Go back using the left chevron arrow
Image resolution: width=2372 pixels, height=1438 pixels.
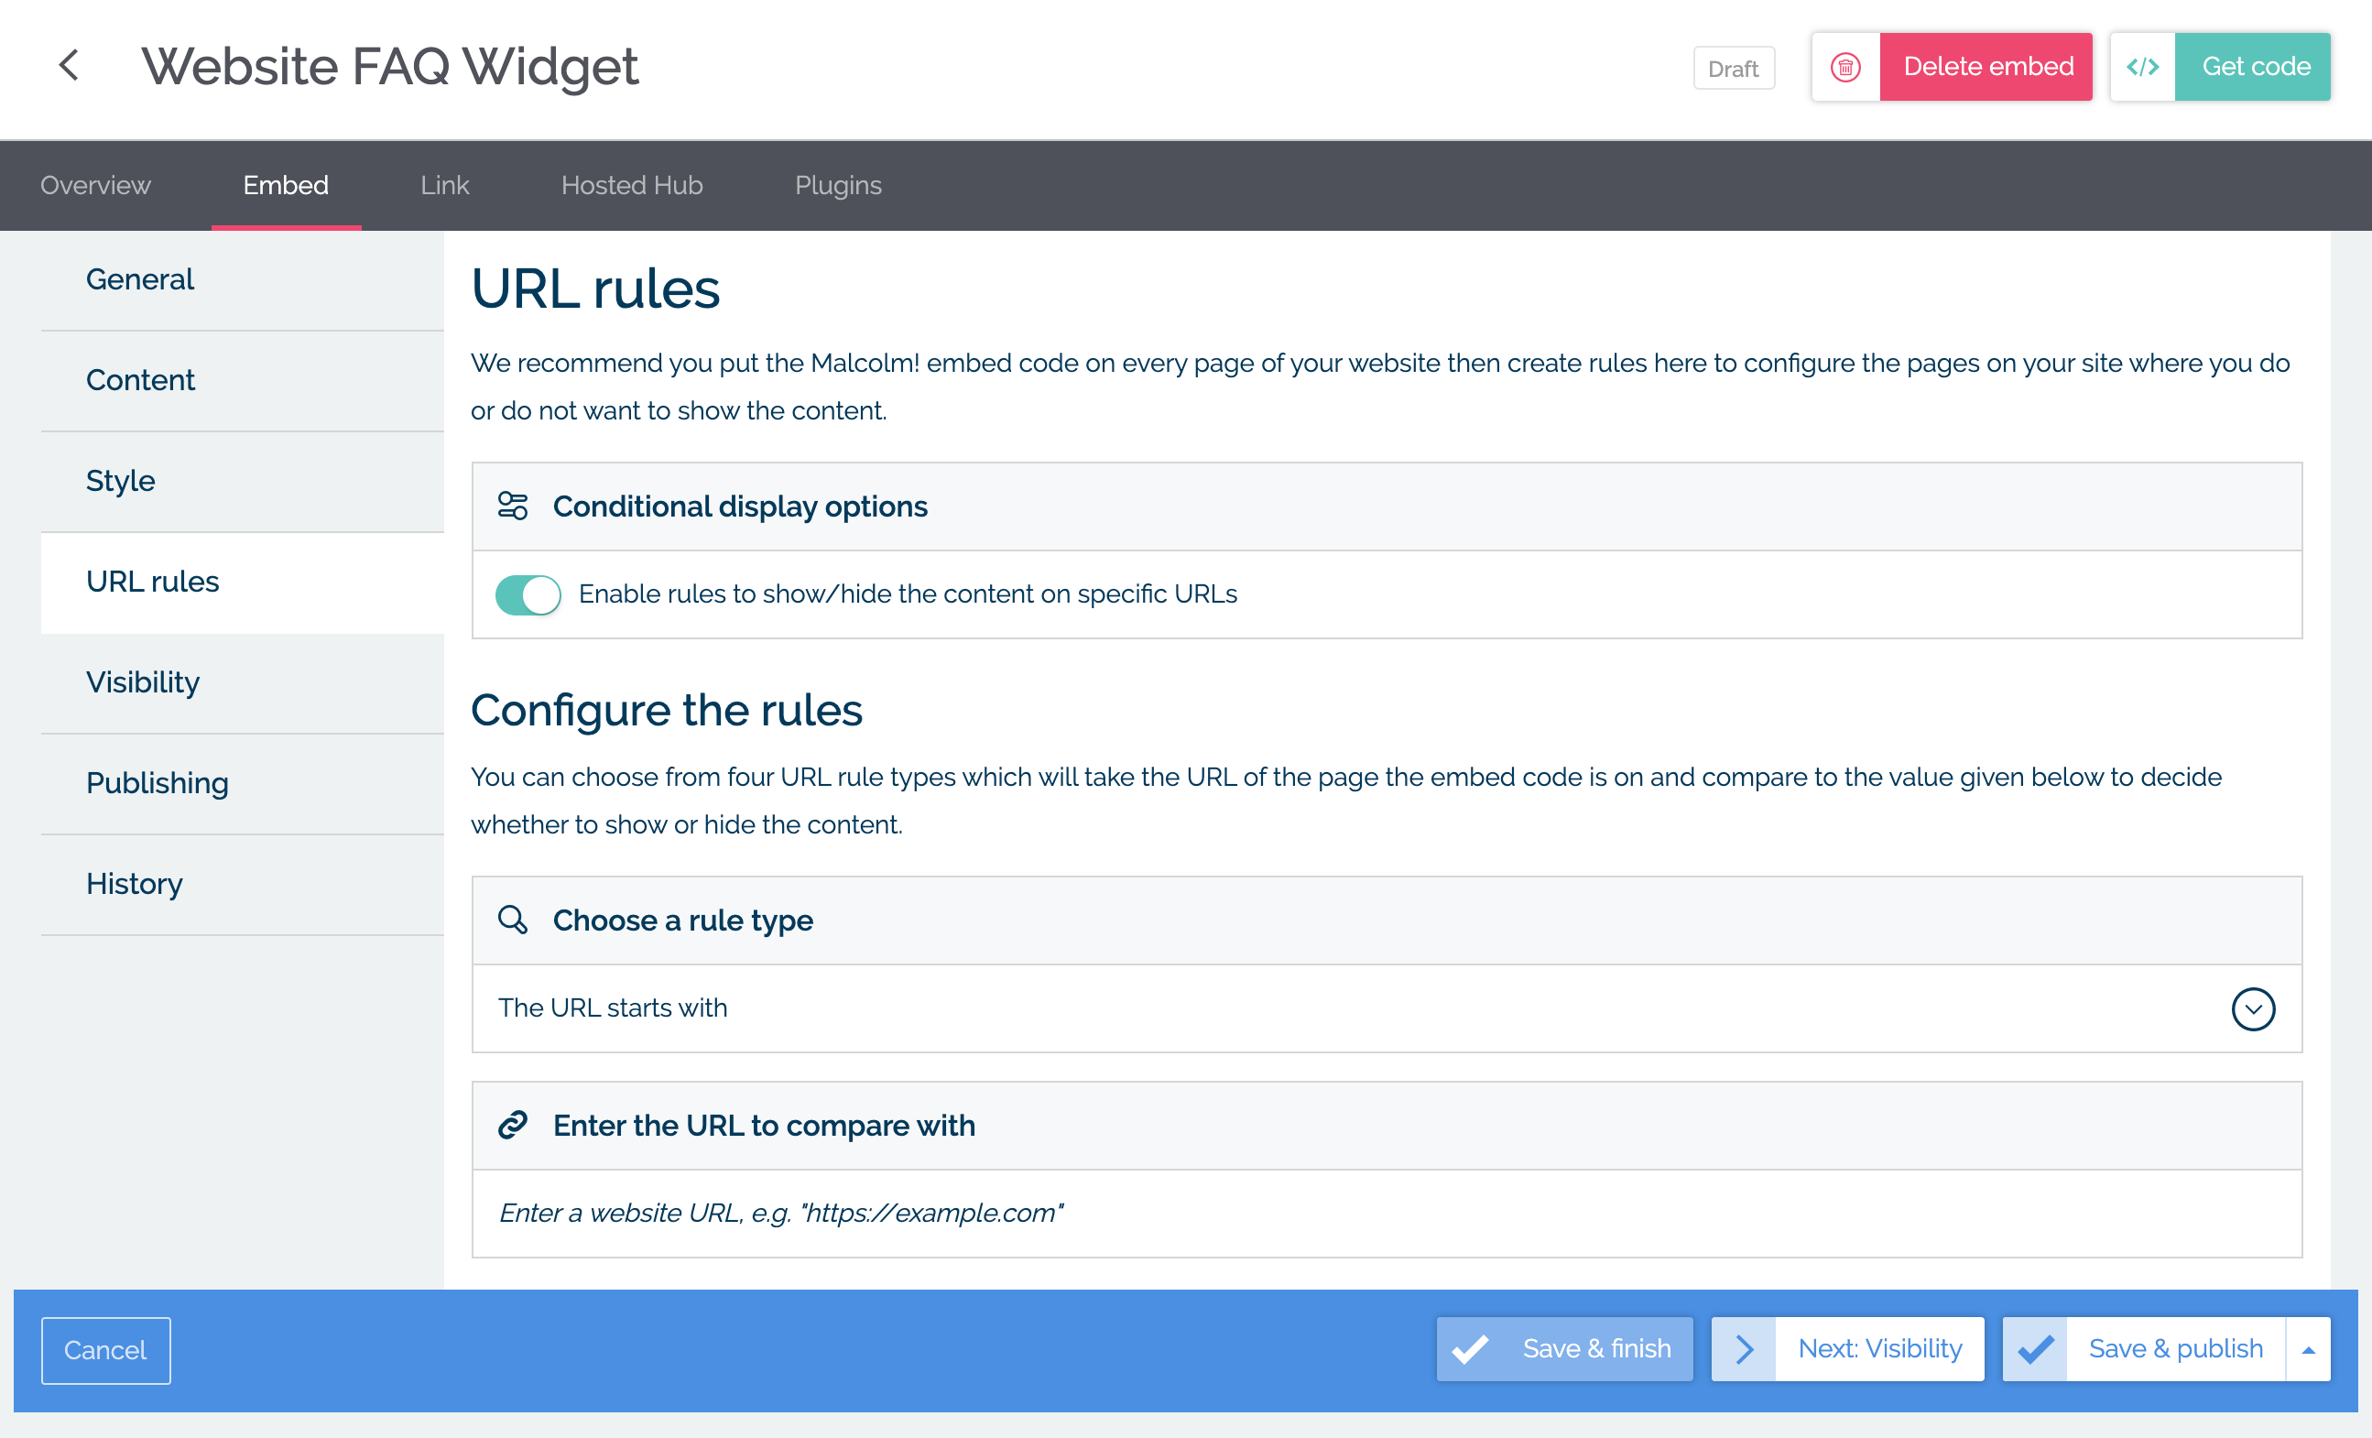(x=69, y=67)
